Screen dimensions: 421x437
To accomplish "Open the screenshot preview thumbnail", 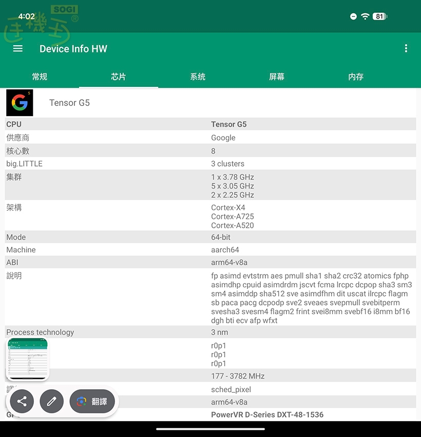I will (28, 359).
